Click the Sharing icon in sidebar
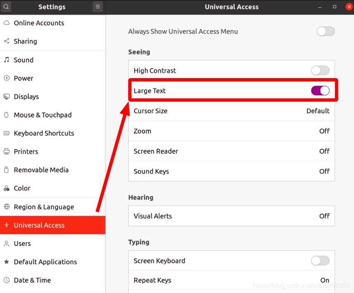Image resolution: width=354 pixels, height=293 pixels. (x=7, y=41)
